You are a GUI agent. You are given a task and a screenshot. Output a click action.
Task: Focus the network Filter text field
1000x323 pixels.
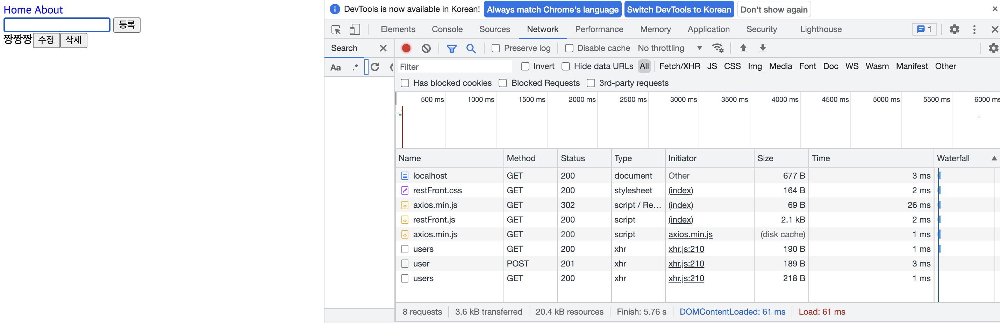click(x=454, y=67)
